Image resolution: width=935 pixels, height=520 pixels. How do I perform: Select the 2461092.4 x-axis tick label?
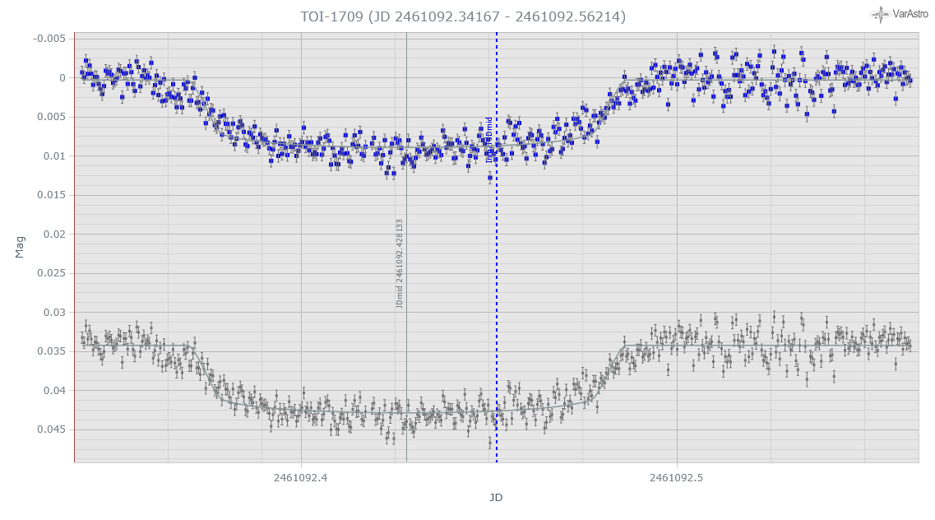pos(301,478)
